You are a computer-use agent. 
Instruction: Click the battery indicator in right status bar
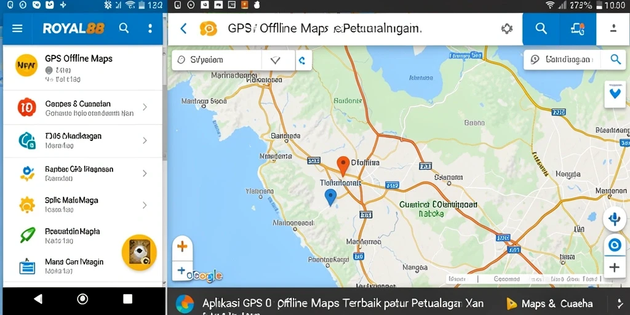click(x=599, y=5)
